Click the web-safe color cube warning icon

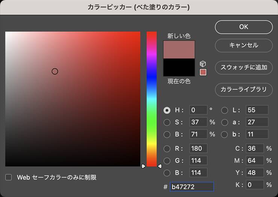click(203, 64)
